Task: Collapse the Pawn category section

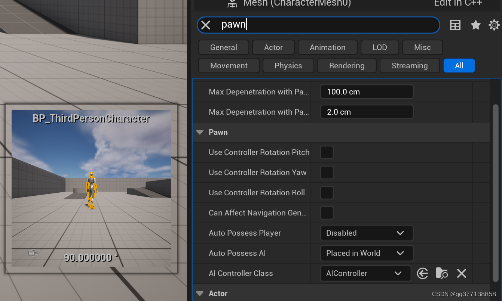Action: (x=199, y=132)
